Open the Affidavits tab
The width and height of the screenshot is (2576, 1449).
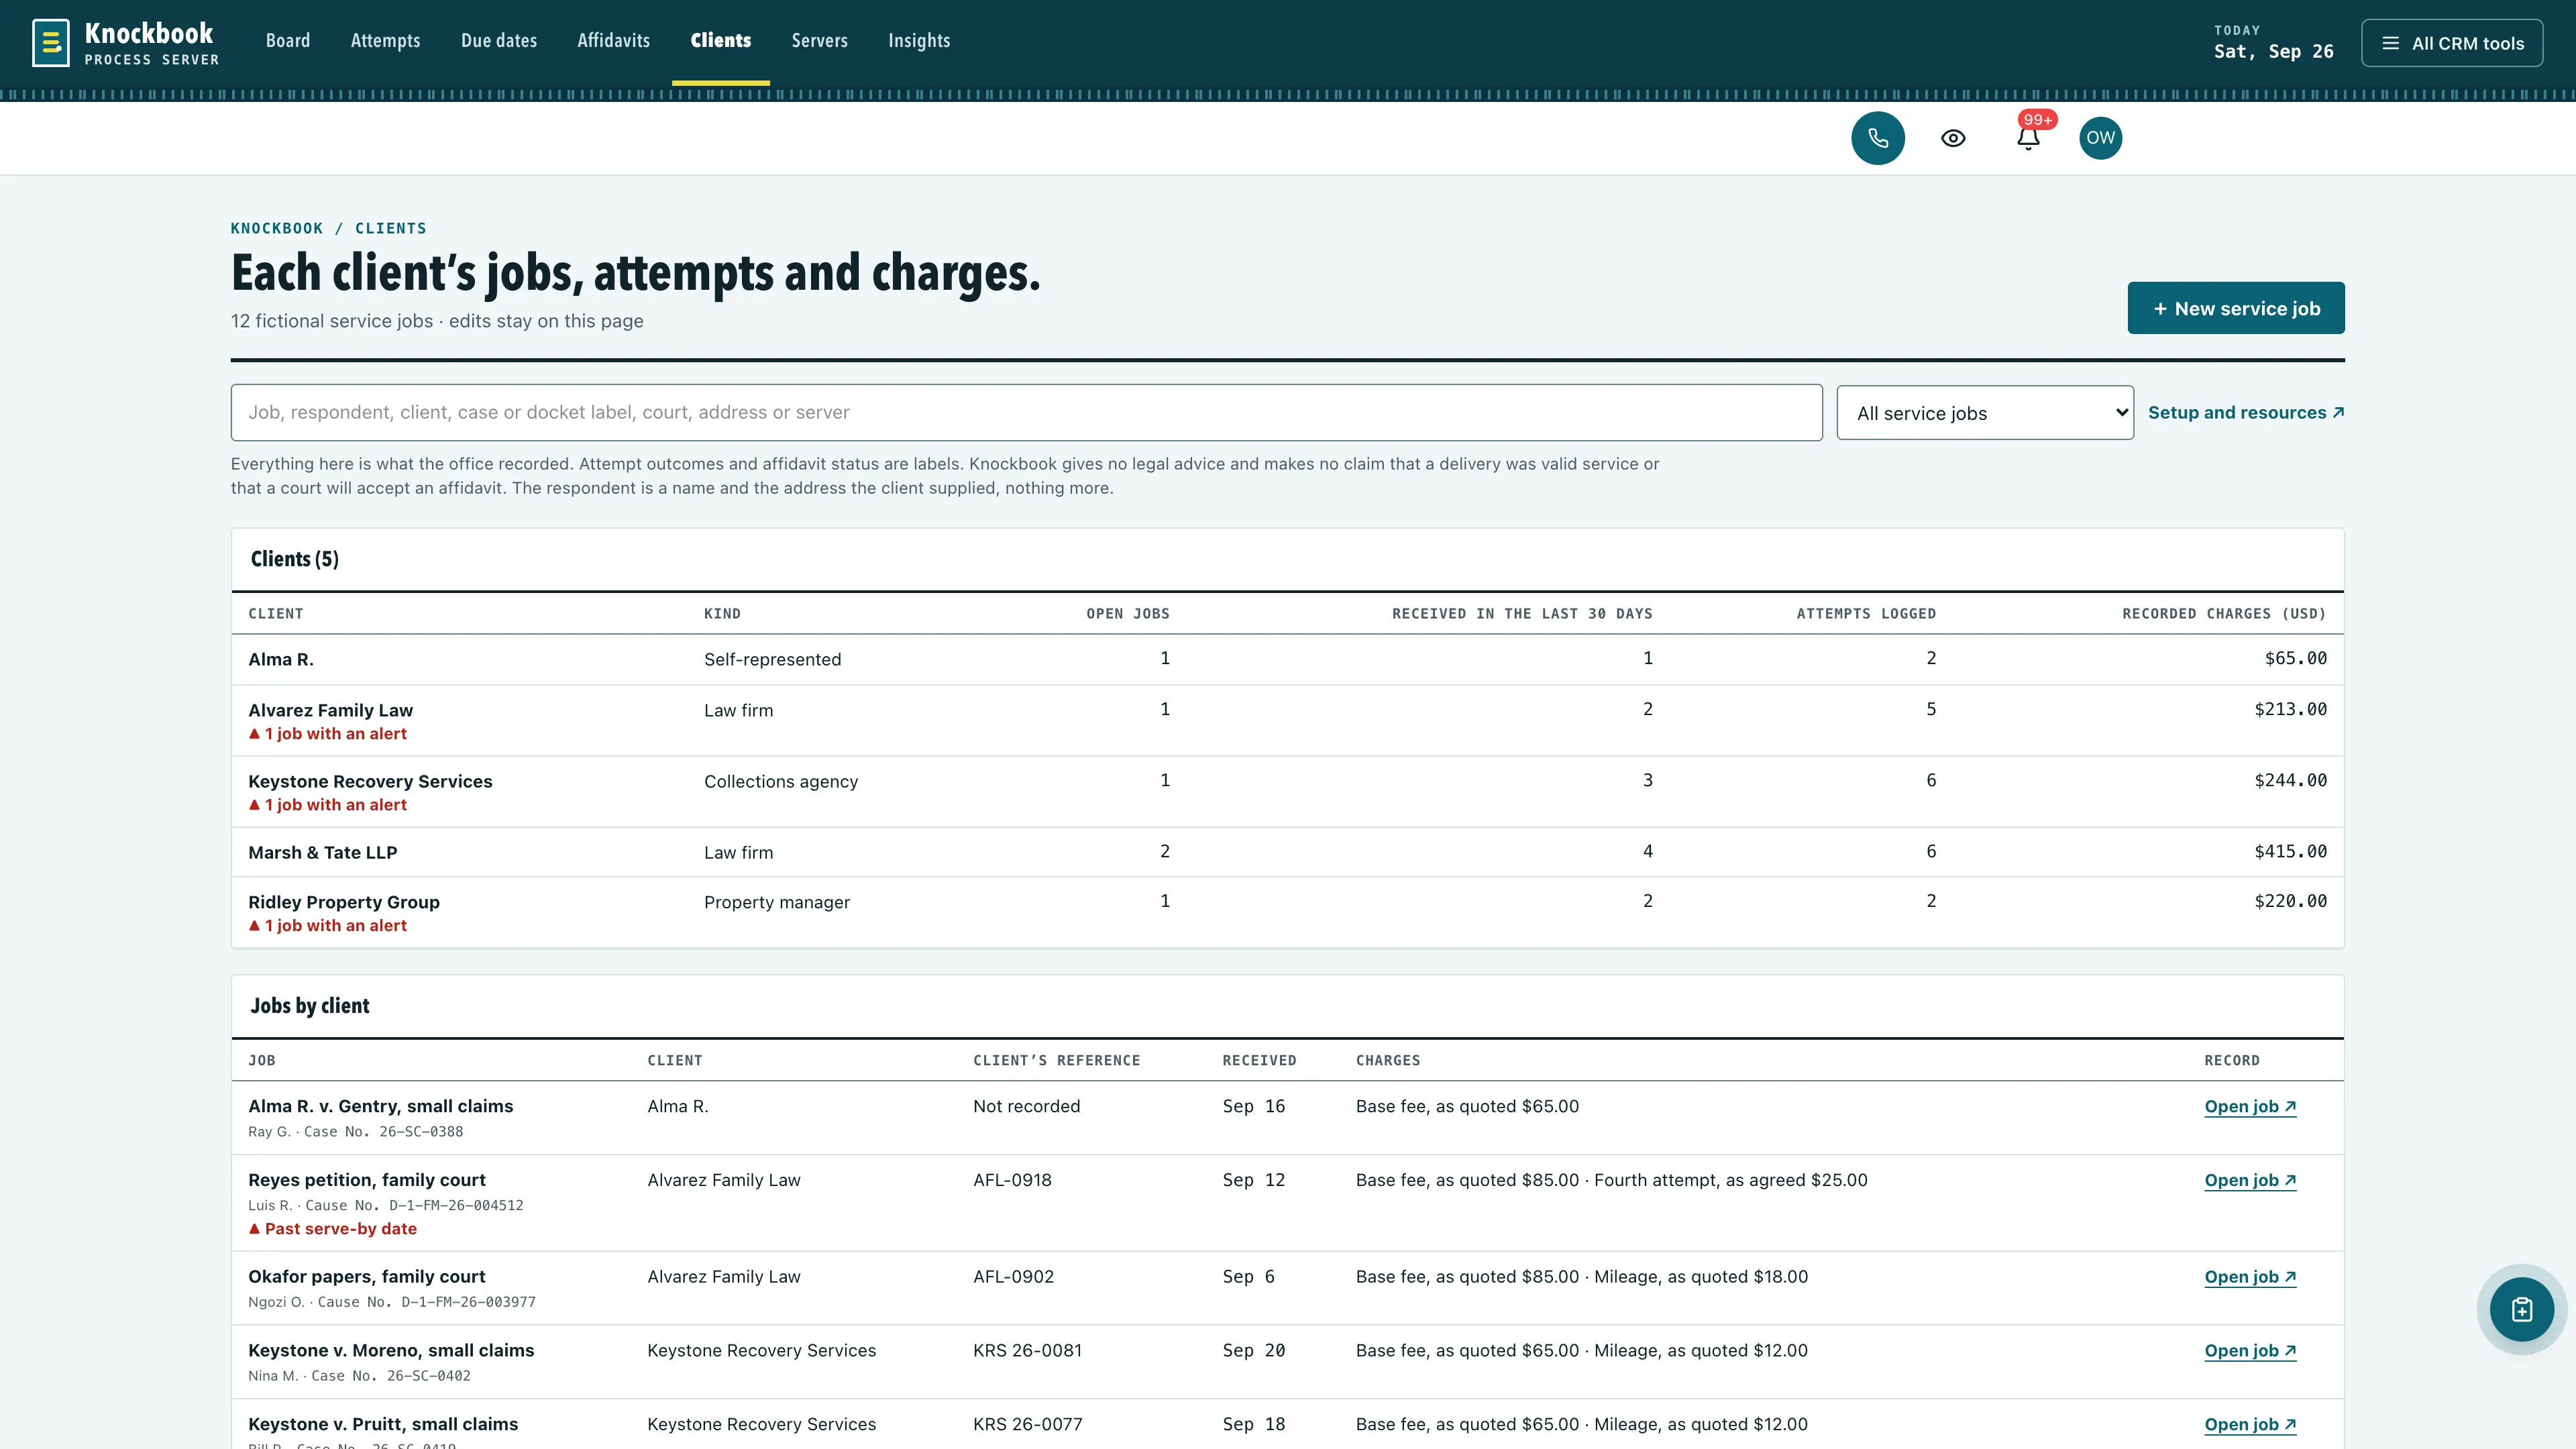point(613,41)
